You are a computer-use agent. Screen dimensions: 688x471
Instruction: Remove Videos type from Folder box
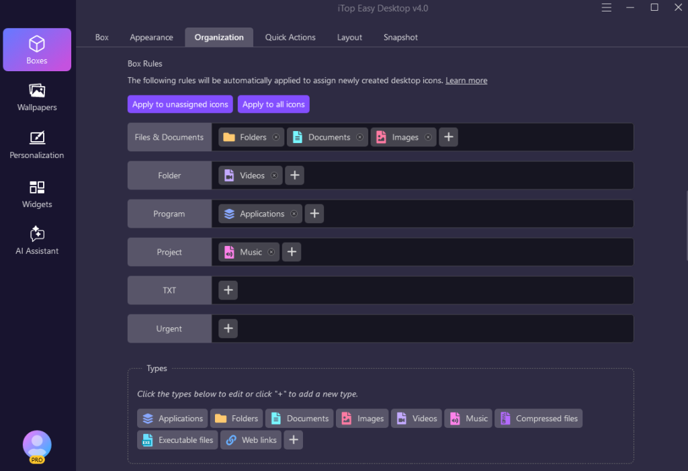point(274,175)
